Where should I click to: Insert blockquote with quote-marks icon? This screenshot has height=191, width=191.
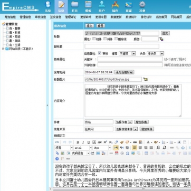[x=135, y=142]
